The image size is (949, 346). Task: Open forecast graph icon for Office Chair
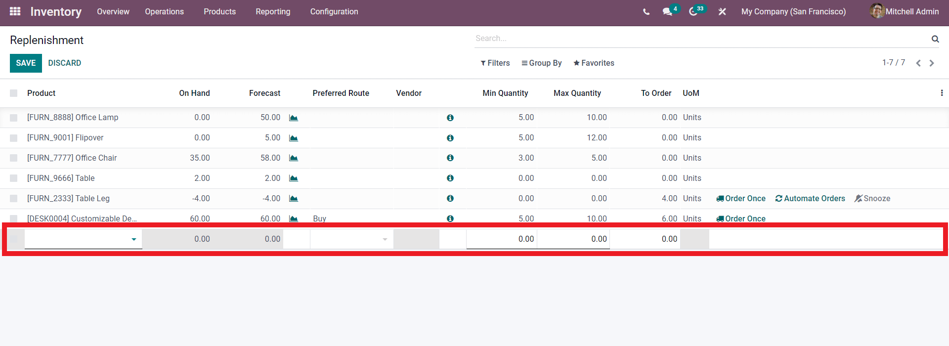click(x=294, y=158)
